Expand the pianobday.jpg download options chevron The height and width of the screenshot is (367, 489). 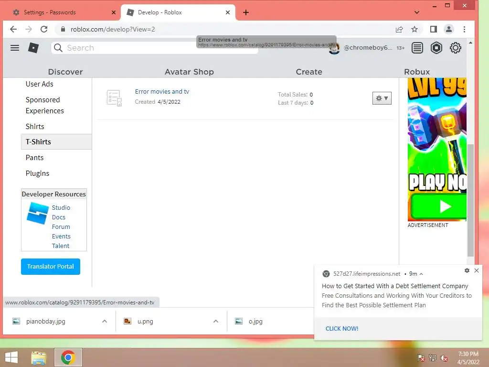[x=105, y=321]
